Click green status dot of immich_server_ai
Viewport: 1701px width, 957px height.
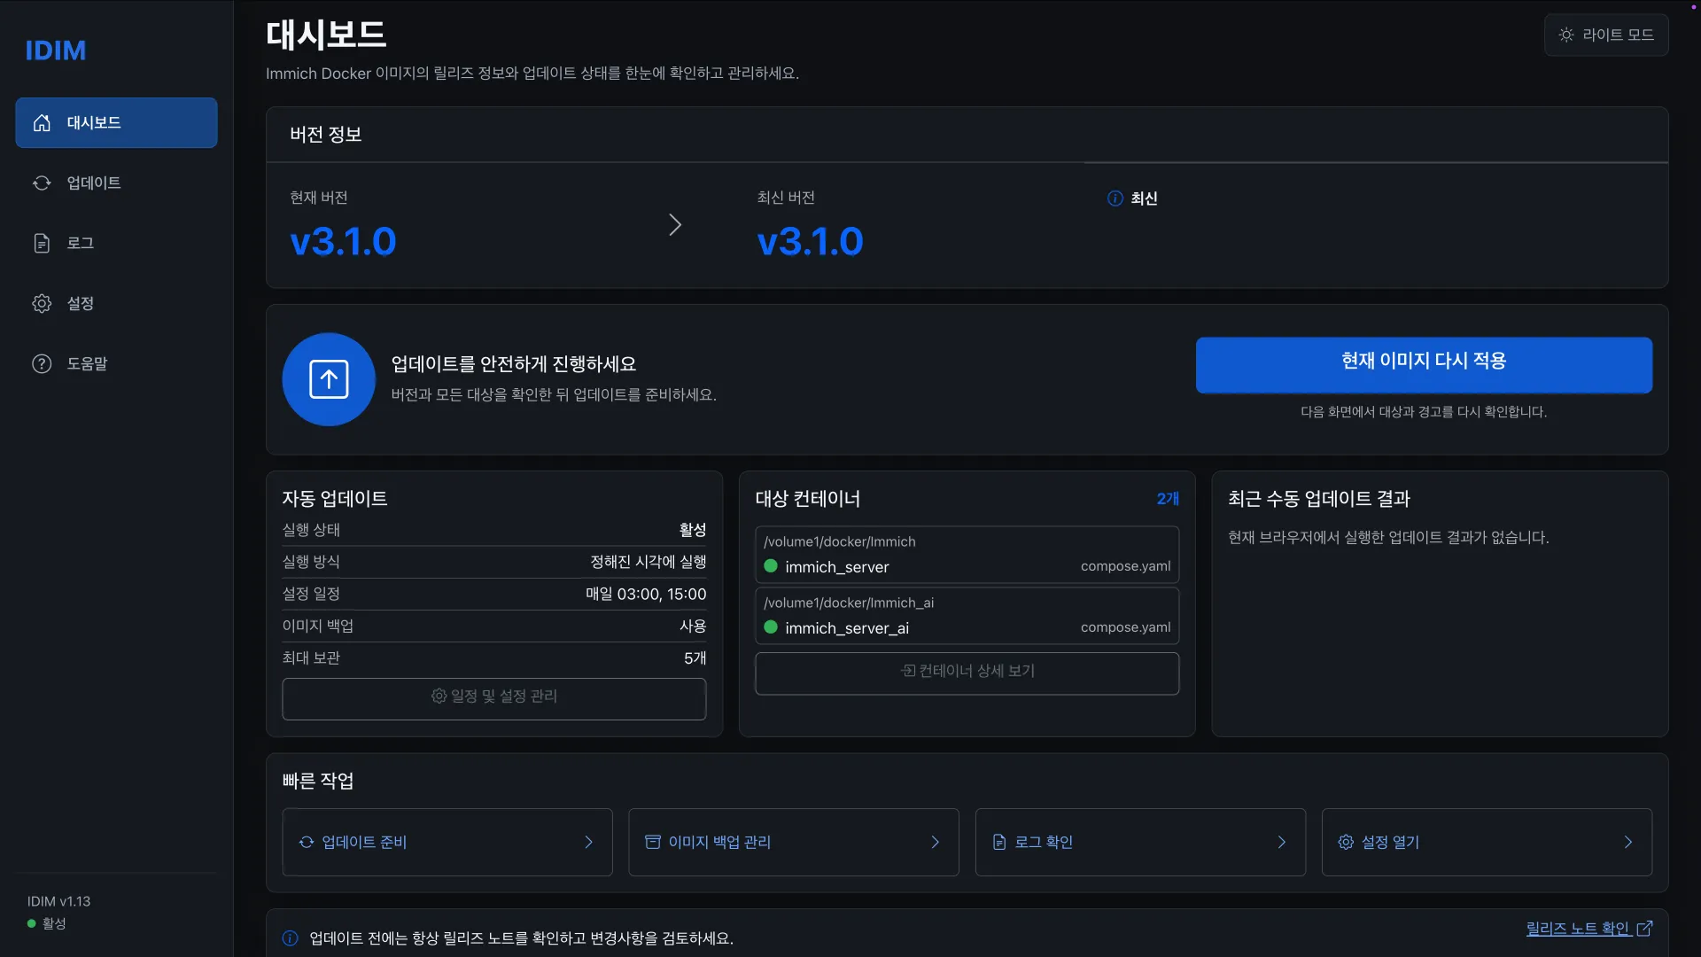(771, 627)
